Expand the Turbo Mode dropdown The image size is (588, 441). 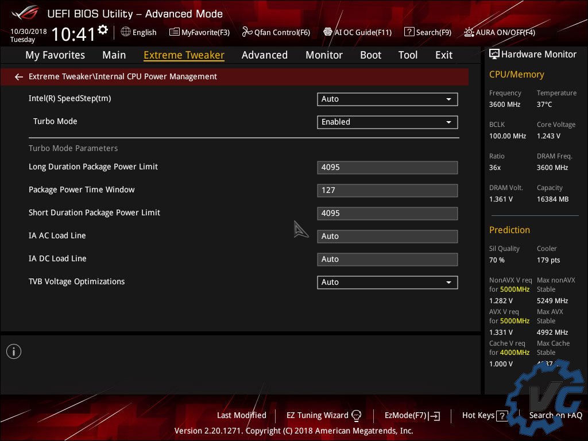[387, 122]
